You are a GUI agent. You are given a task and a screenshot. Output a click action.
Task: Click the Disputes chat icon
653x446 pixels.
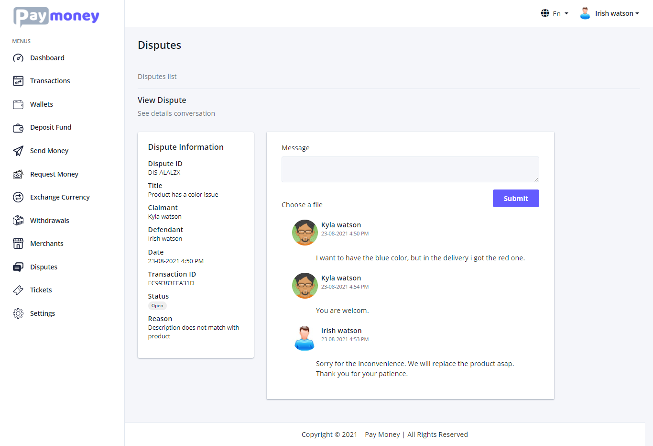point(18,267)
